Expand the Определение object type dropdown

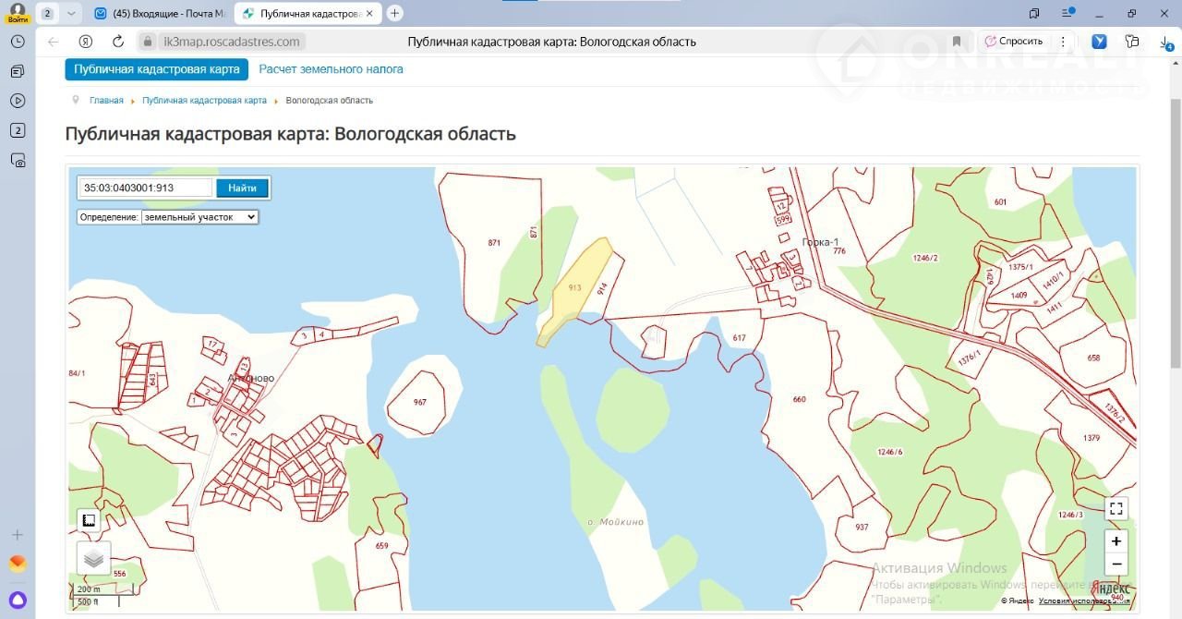pyautogui.click(x=199, y=217)
